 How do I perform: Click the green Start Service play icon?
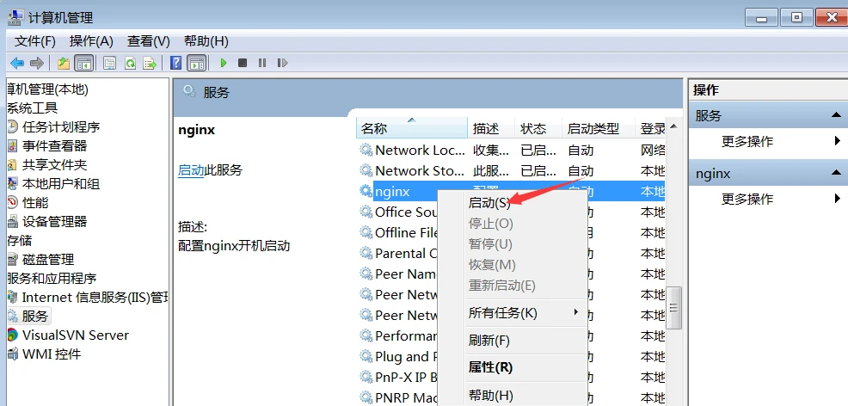(x=224, y=64)
